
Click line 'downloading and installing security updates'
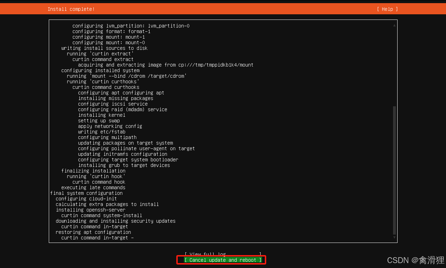[x=116, y=221]
